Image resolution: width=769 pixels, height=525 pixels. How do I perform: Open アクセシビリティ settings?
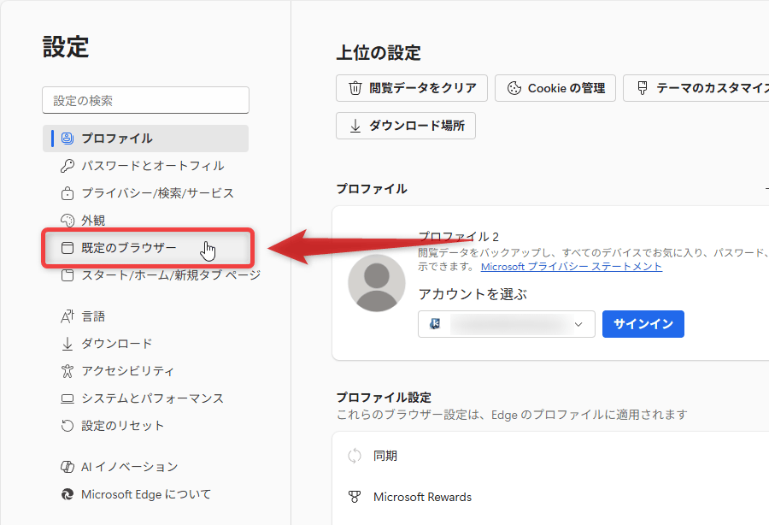[127, 371]
